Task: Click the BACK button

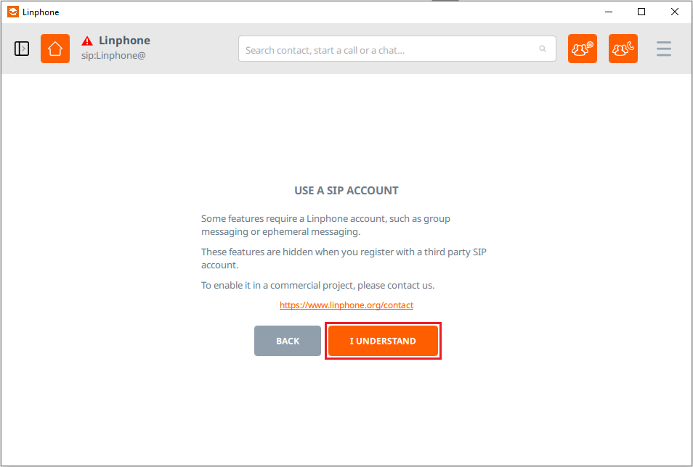Action: coord(288,341)
